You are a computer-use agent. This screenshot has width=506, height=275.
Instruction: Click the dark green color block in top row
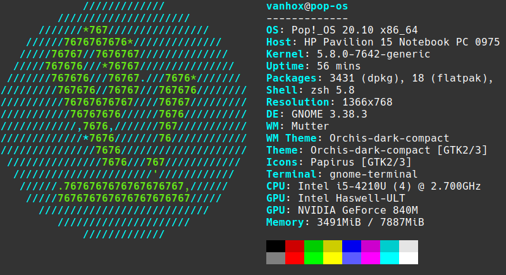pyautogui.click(x=314, y=247)
